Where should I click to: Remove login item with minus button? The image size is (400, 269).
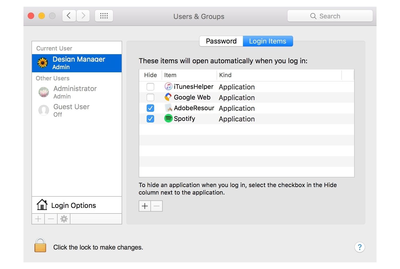tap(157, 206)
